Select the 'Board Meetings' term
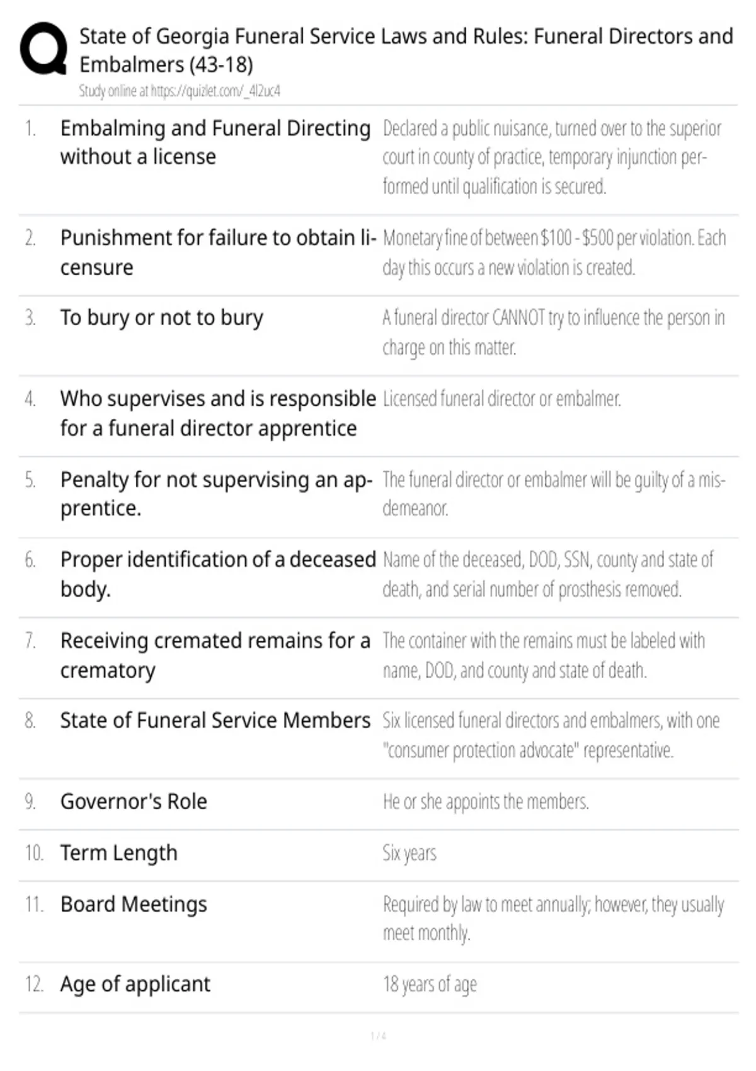756x1071 pixels. click(134, 905)
